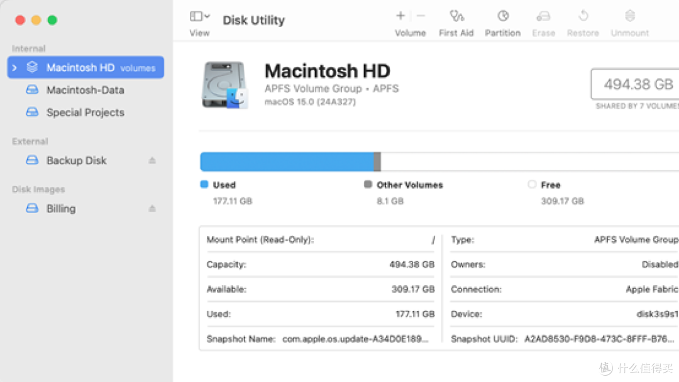Minimize the Disk Utility window
Viewport: 679px width, 382px height.
pyautogui.click(x=36, y=20)
